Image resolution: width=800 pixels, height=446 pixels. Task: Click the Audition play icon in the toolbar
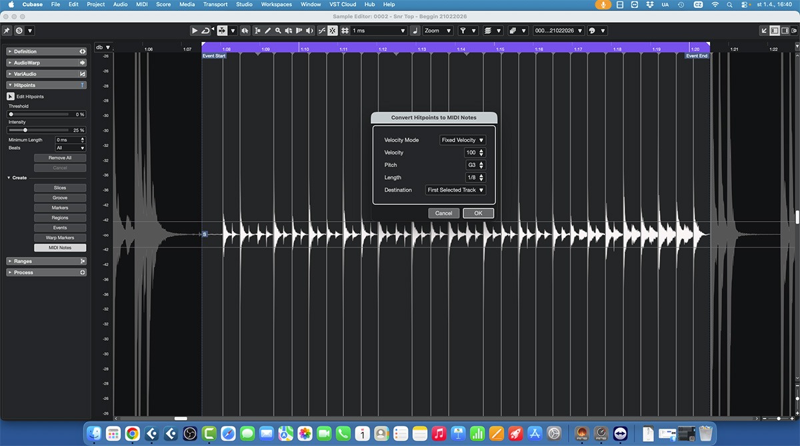click(x=195, y=31)
